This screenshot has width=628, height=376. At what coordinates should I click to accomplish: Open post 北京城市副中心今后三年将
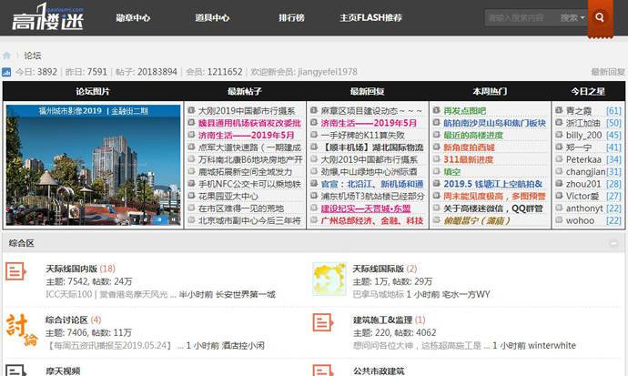pos(249,220)
